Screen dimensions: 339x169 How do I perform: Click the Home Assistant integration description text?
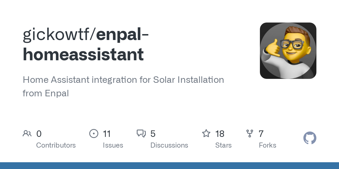(123, 86)
